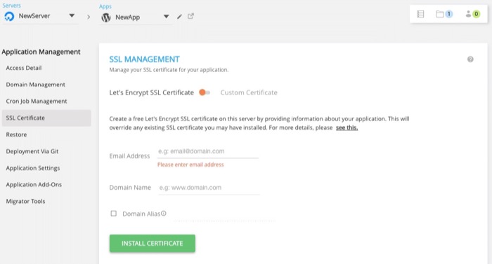The image size is (492, 264).
Task: Select the Custom Certificate label
Action: [249, 92]
